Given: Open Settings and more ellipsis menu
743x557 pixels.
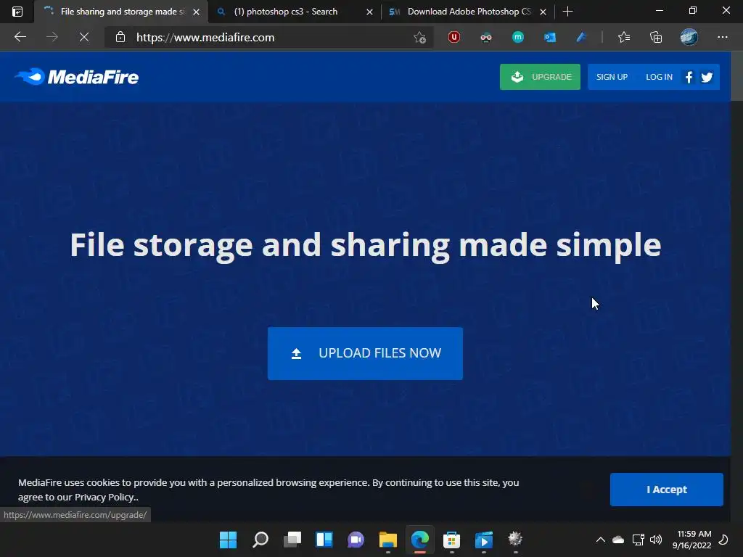Looking at the screenshot, I should pos(722,37).
